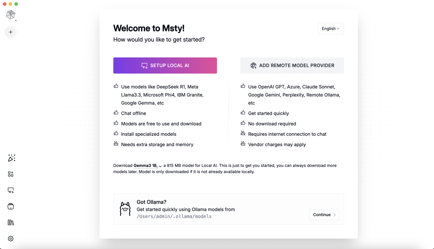
Task: Expand the chevron beneath the Msty logo
Action: pyautogui.click(x=16, y=21)
